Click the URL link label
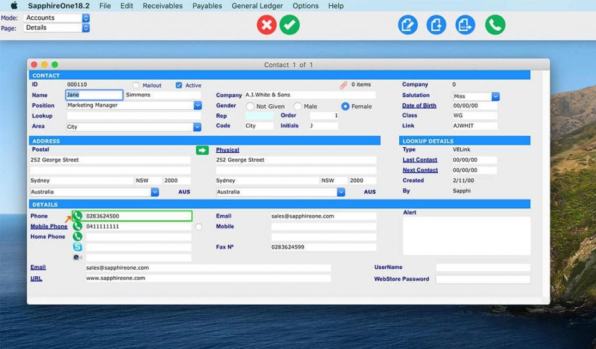The image size is (596, 349). [37, 279]
